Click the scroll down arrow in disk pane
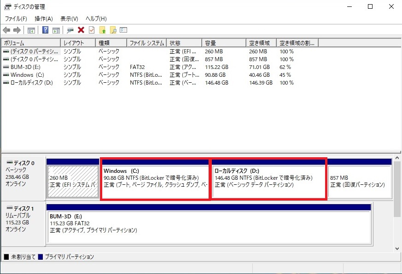 tap(397, 248)
